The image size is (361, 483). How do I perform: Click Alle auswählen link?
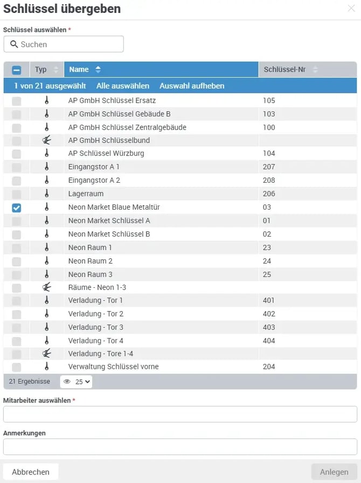[123, 86]
